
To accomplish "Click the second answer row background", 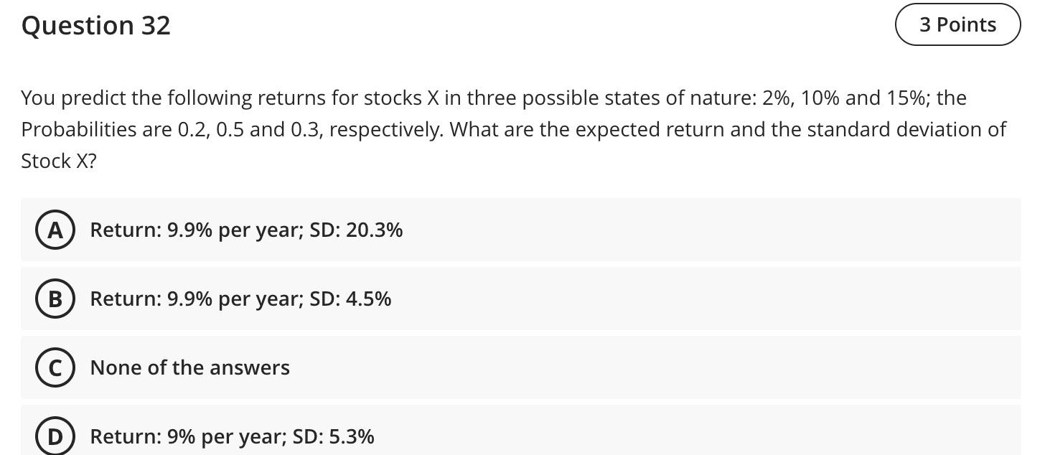I will [x=646, y=299].
